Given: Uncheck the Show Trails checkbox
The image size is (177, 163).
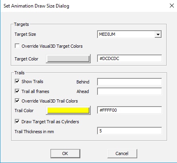Looking at the screenshot, I should (x=17, y=81).
